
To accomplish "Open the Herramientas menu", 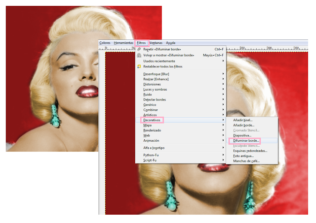I will click(x=123, y=43).
